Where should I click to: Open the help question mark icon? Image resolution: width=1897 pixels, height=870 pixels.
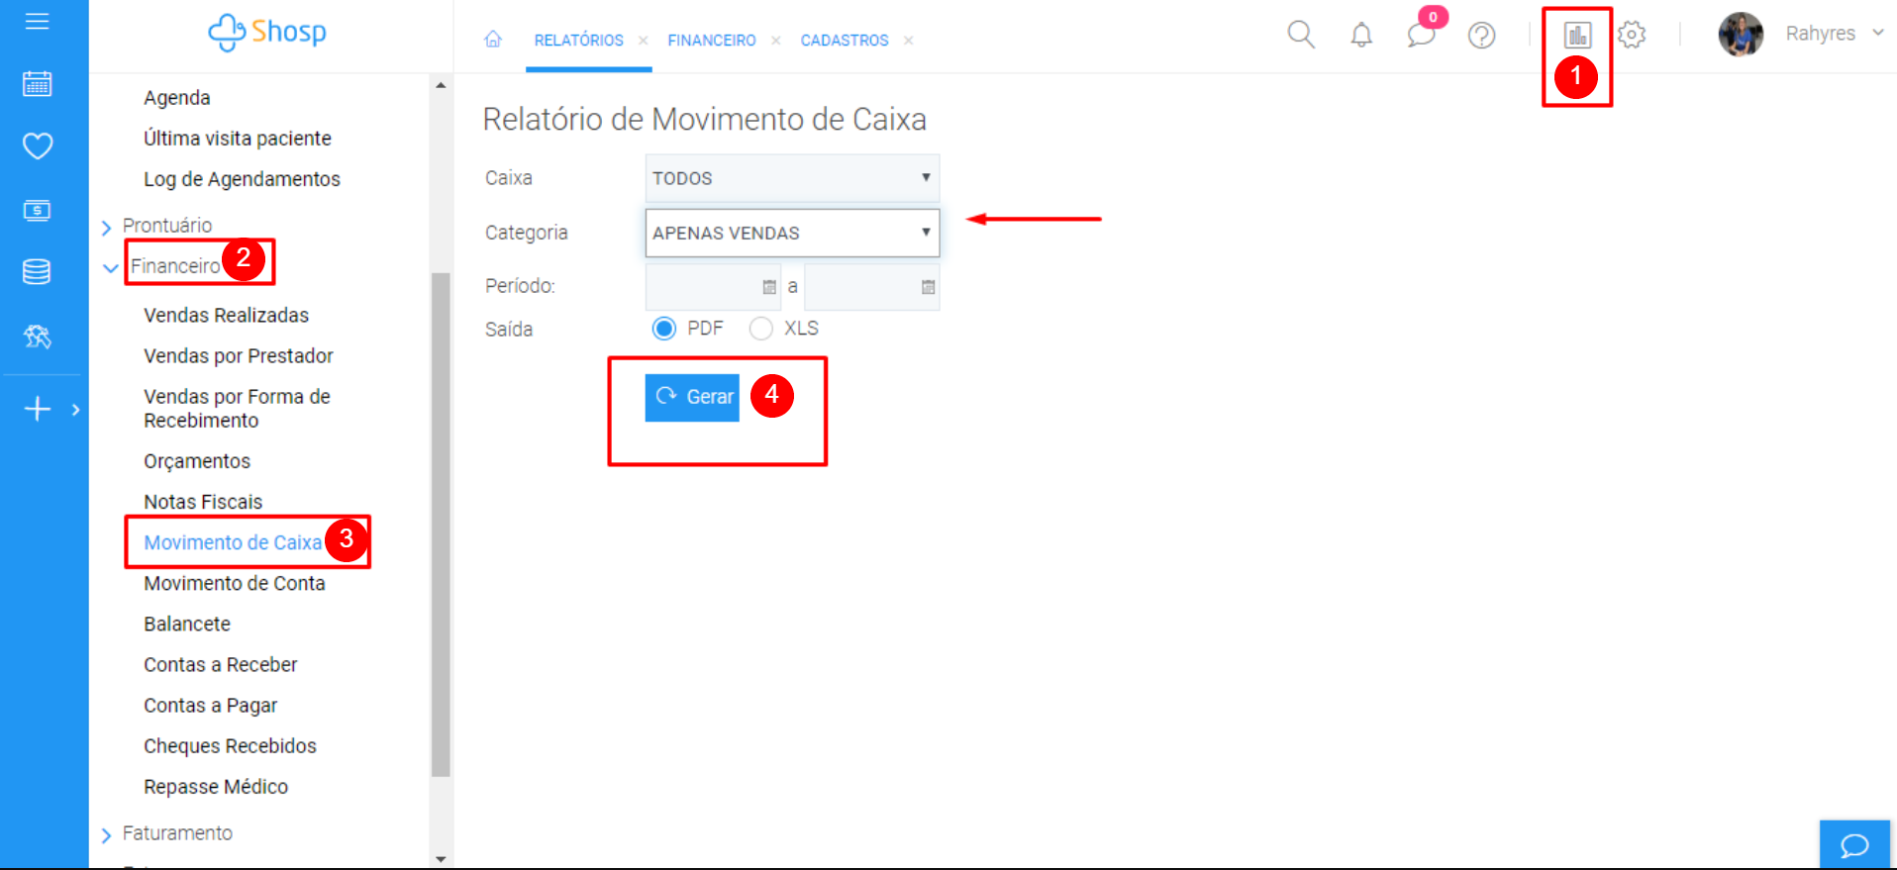(x=1481, y=36)
